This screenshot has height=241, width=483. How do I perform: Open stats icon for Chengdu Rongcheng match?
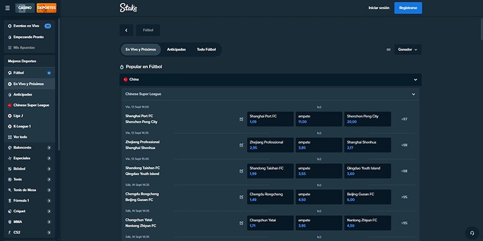point(241,197)
